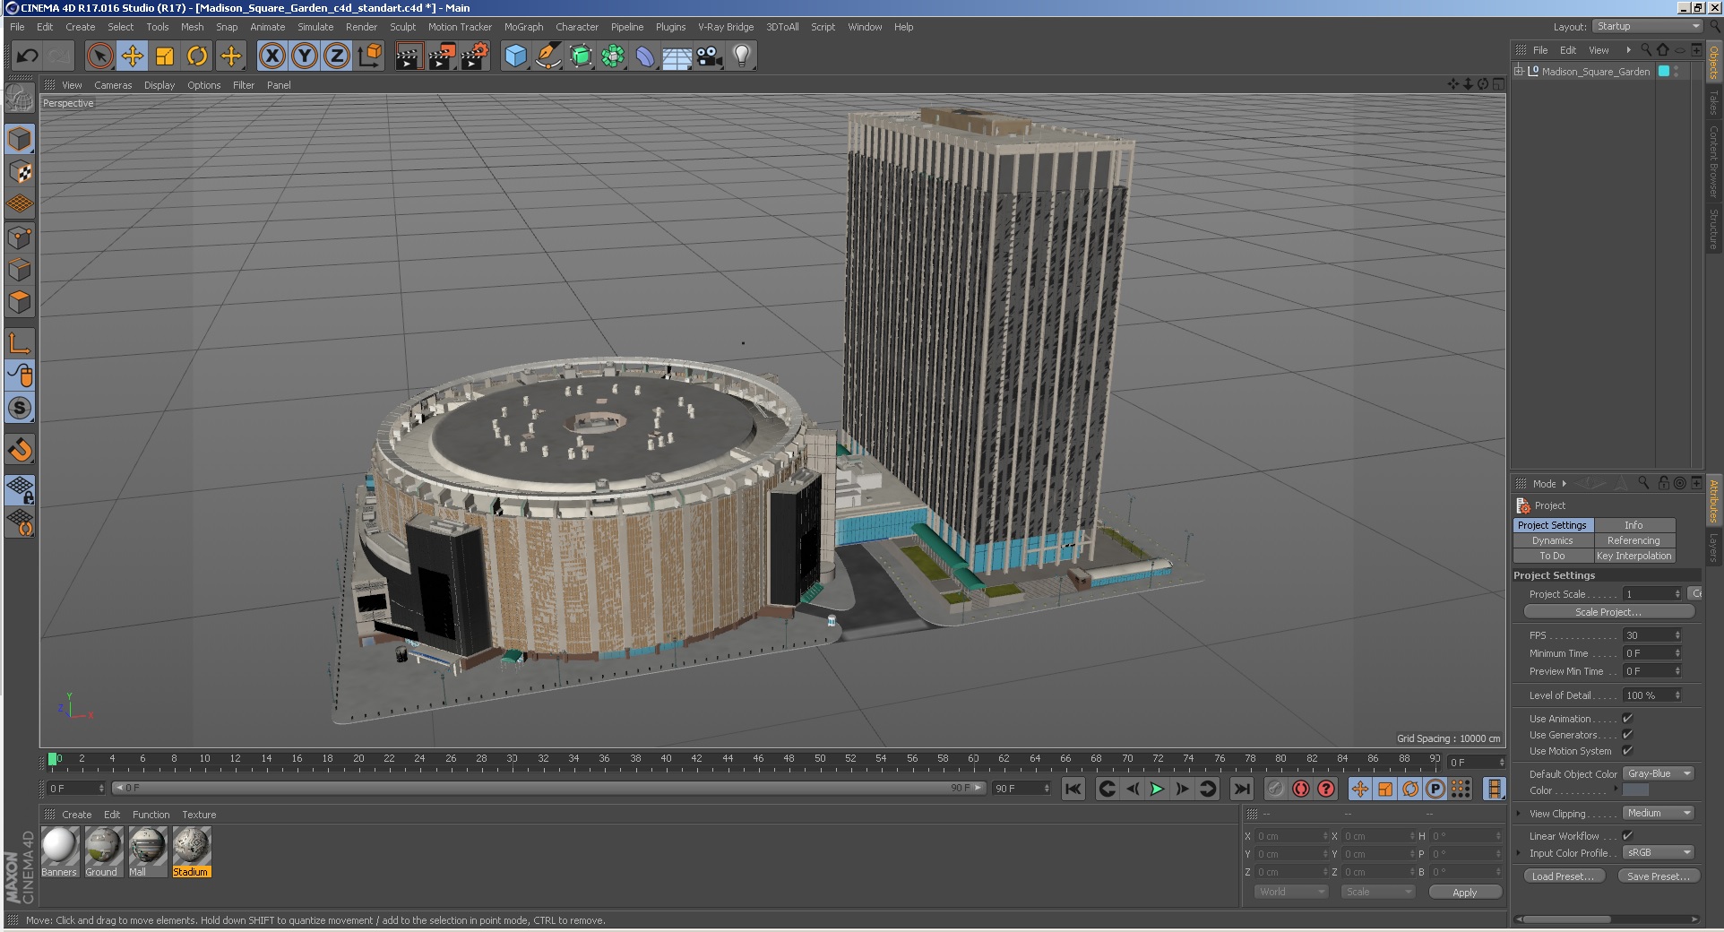
Task: Expand Input Color Profile arrow
Action: click(x=1519, y=853)
